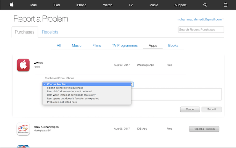Click the Search Recent Purchases field
The image size is (236, 148).
coord(201,30)
